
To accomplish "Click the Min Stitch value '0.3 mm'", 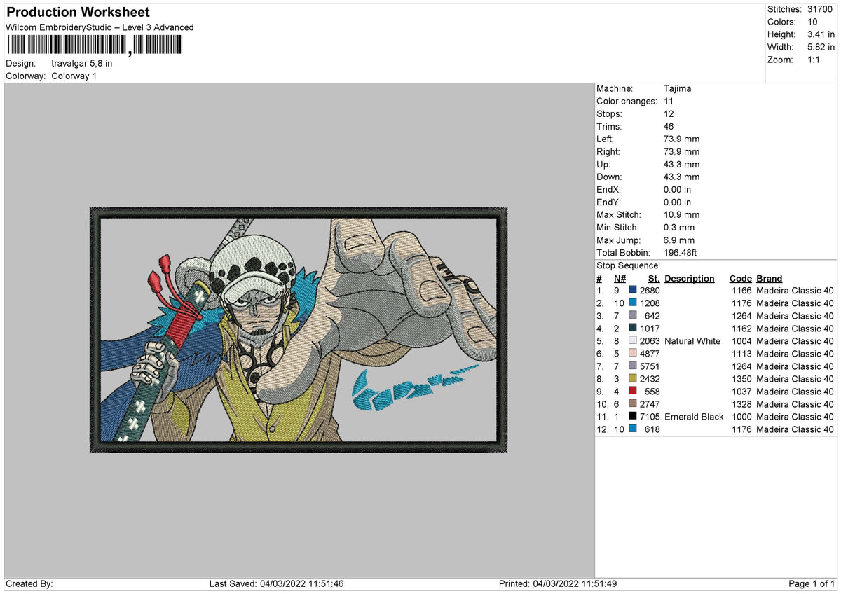I will (x=679, y=228).
